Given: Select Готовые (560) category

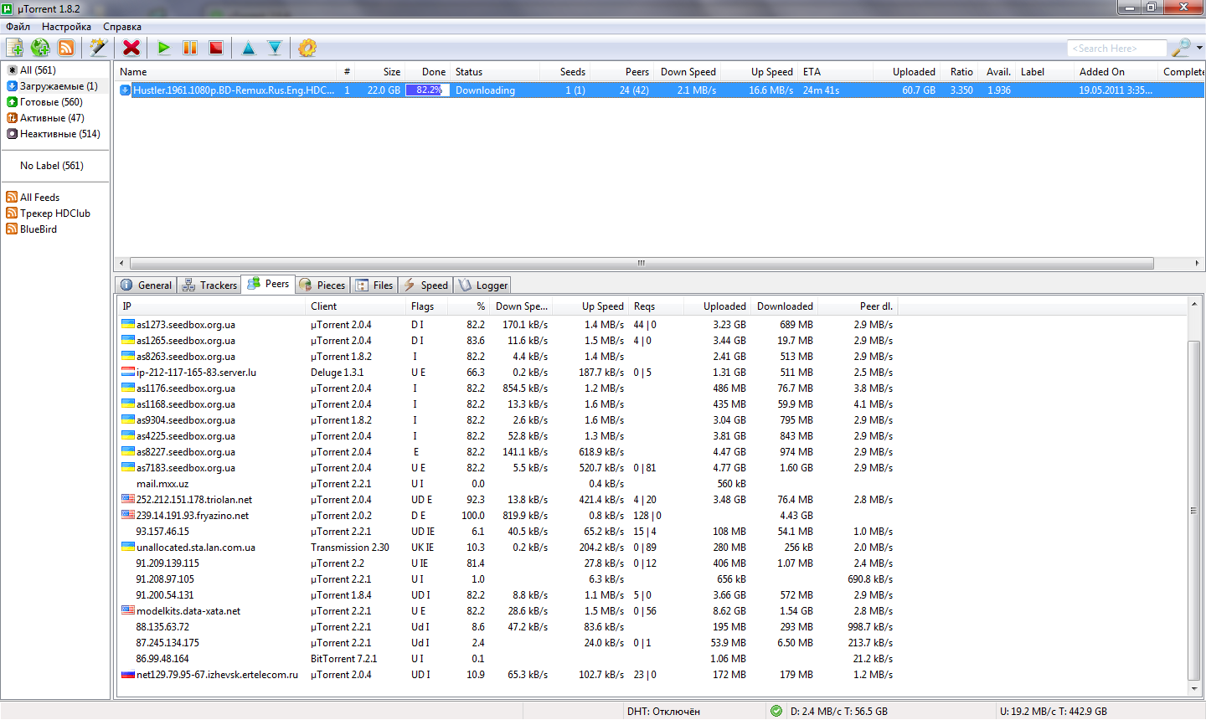Looking at the screenshot, I should pyautogui.click(x=44, y=102).
